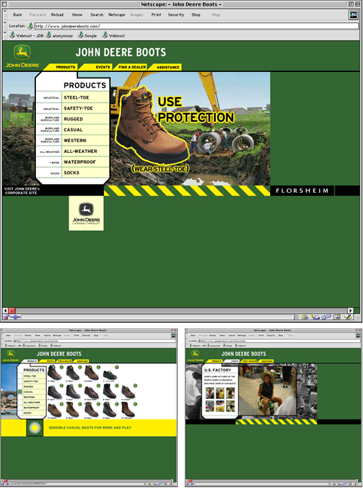Choose the CASUAL product category
Screen dimensions: 363x494
73,130
